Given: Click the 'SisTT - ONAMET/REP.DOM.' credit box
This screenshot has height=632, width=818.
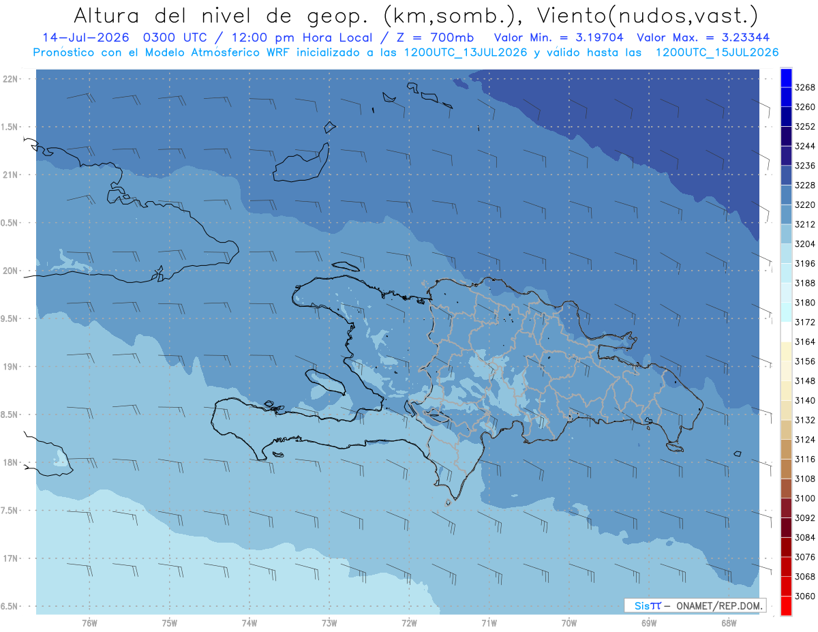Looking at the screenshot, I should [695, 605].
